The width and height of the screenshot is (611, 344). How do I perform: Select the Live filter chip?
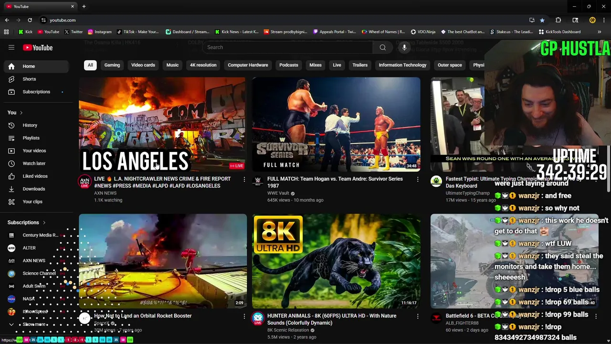tap(337, 65)
